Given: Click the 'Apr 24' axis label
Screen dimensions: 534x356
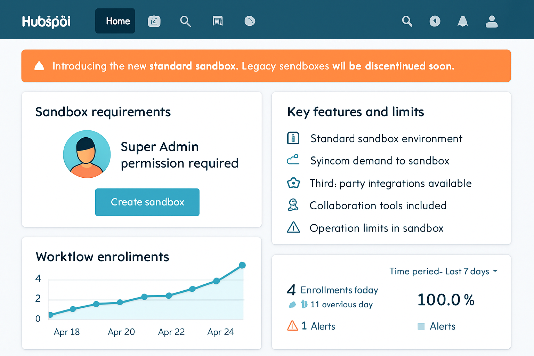Looking at the screenshot, I should coord(220,332).
